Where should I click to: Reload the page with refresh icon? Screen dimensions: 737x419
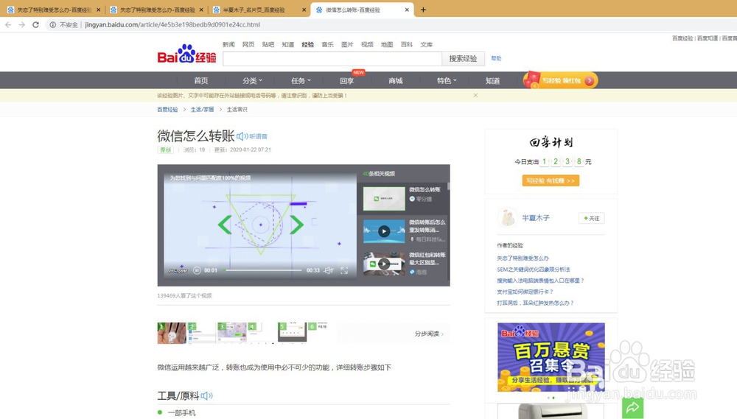click(x=35, y=24)
